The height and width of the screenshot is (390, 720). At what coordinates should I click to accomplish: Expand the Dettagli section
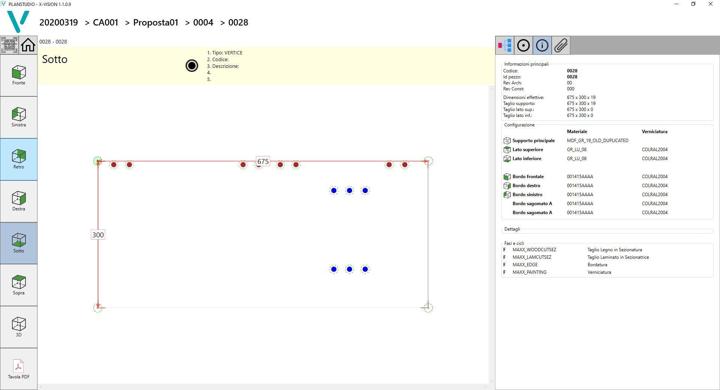coord(512,229)
